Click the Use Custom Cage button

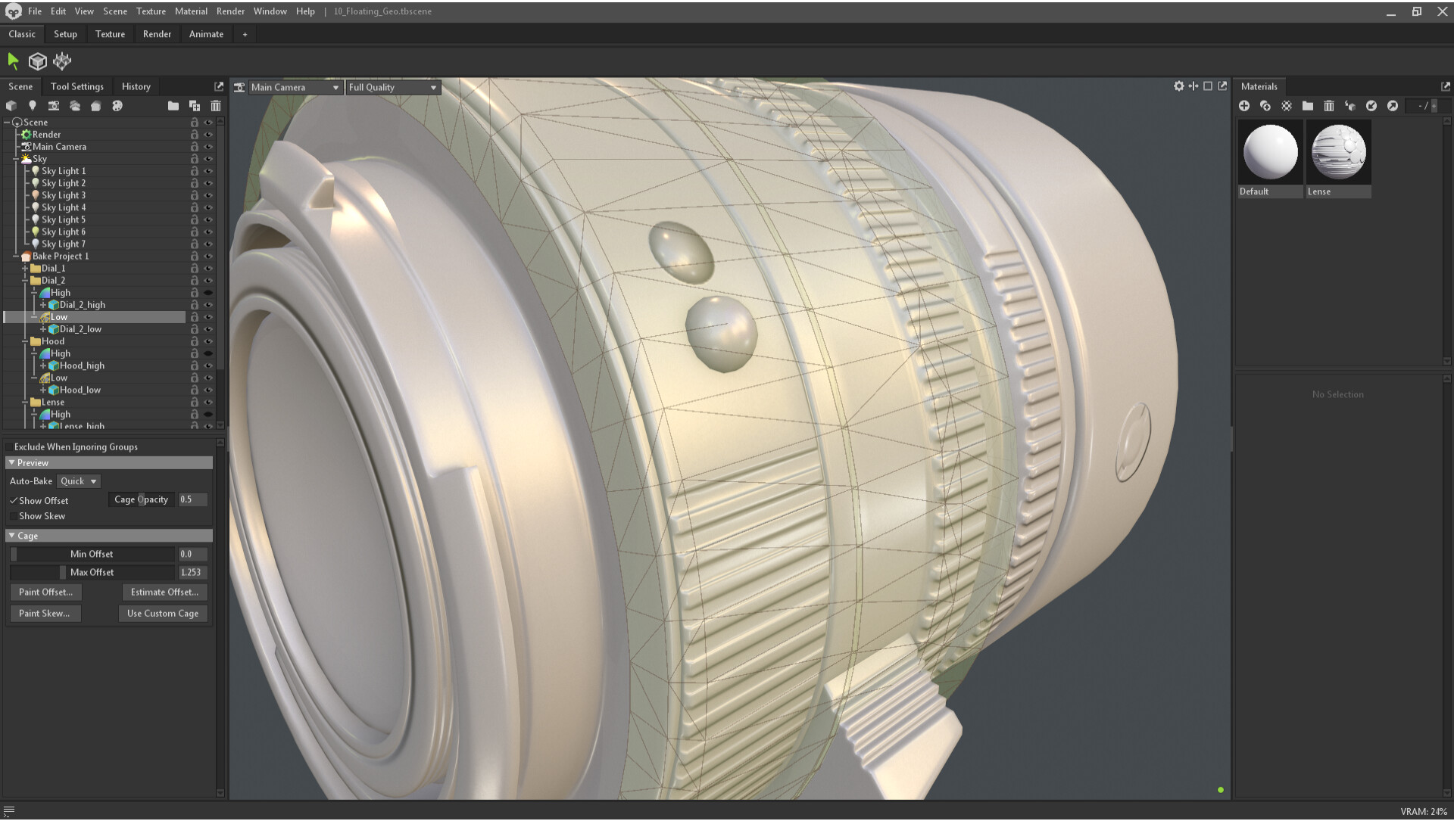pos(162,614)
